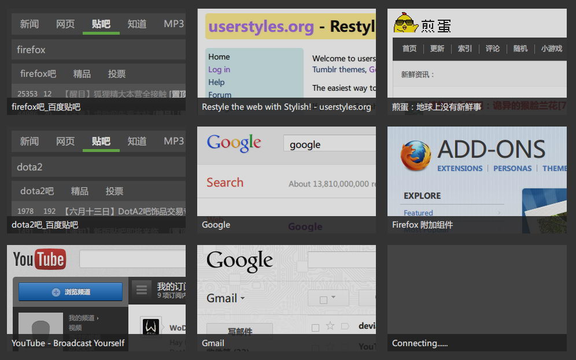
Task: Click the Log in link on userstyles
Action: 219,69
